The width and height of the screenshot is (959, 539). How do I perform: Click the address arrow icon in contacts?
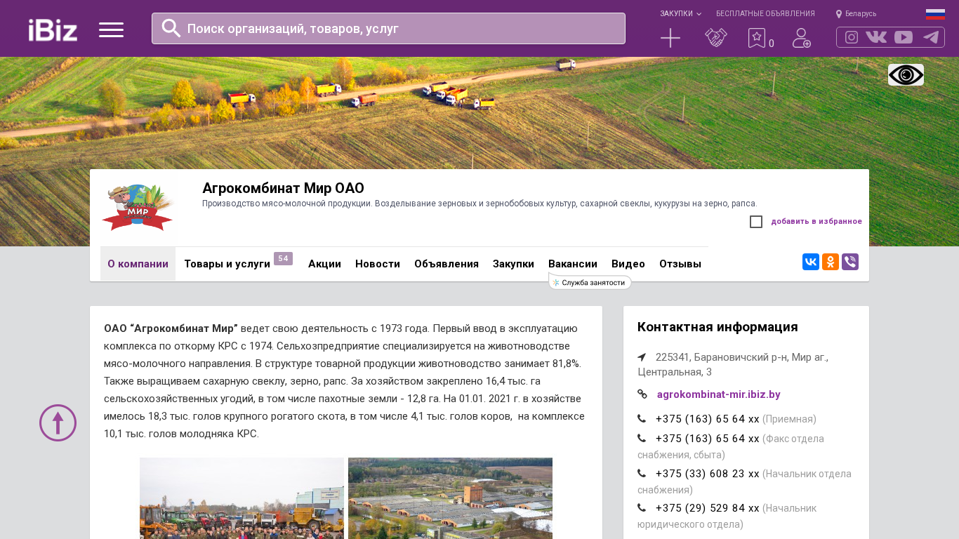642,357
